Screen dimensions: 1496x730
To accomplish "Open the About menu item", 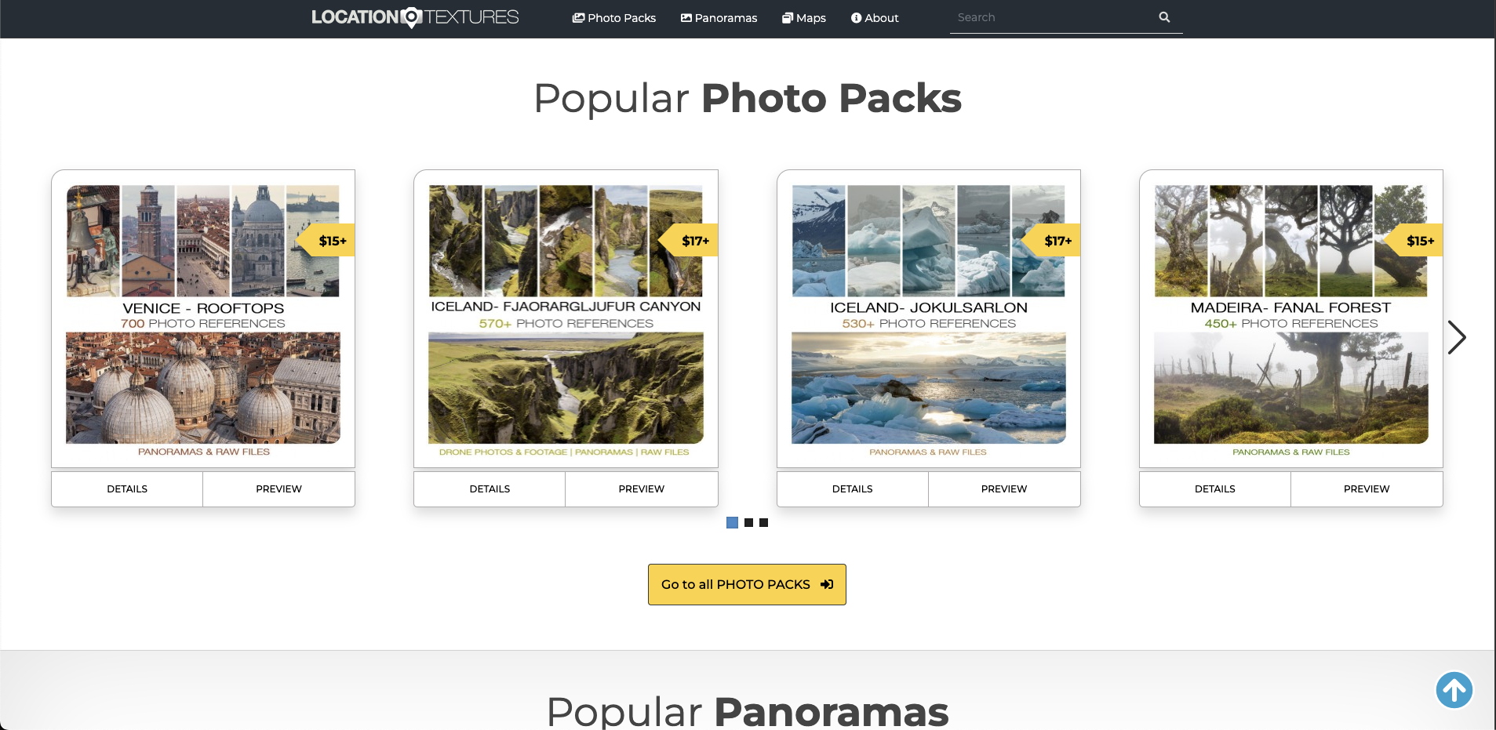I will (x=875, y=18).
